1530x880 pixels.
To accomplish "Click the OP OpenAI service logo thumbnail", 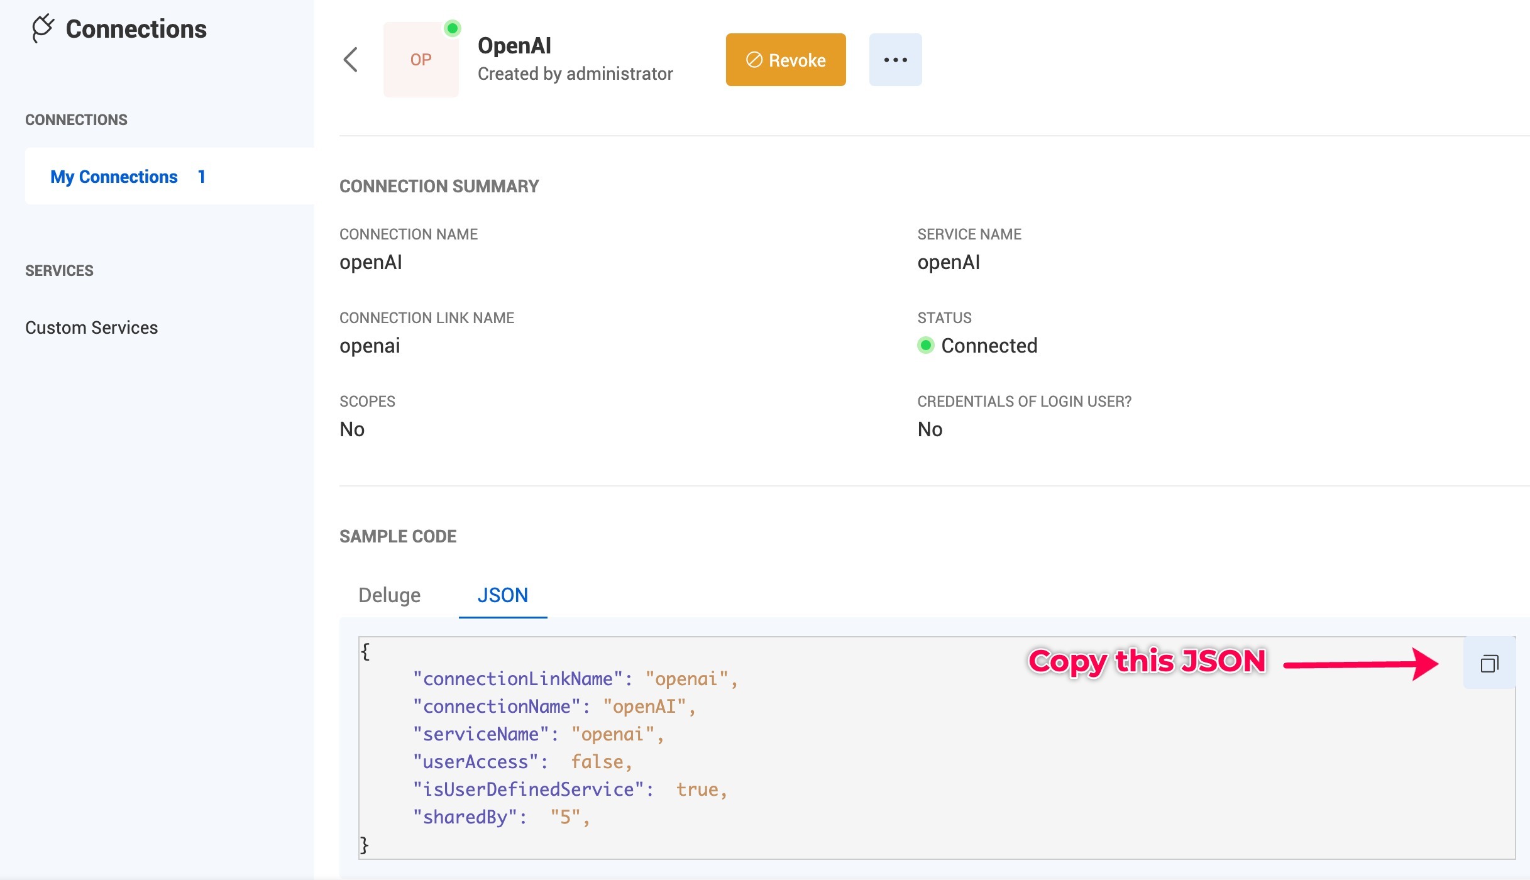I will point(421,60).
